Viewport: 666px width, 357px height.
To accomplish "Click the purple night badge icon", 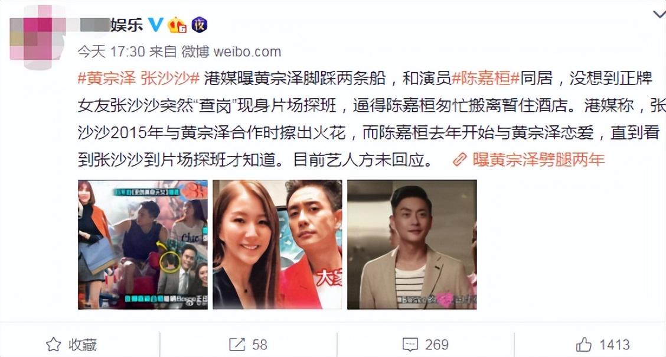I will coord(200,25).
